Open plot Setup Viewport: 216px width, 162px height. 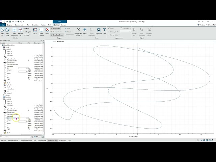(85, 31)
